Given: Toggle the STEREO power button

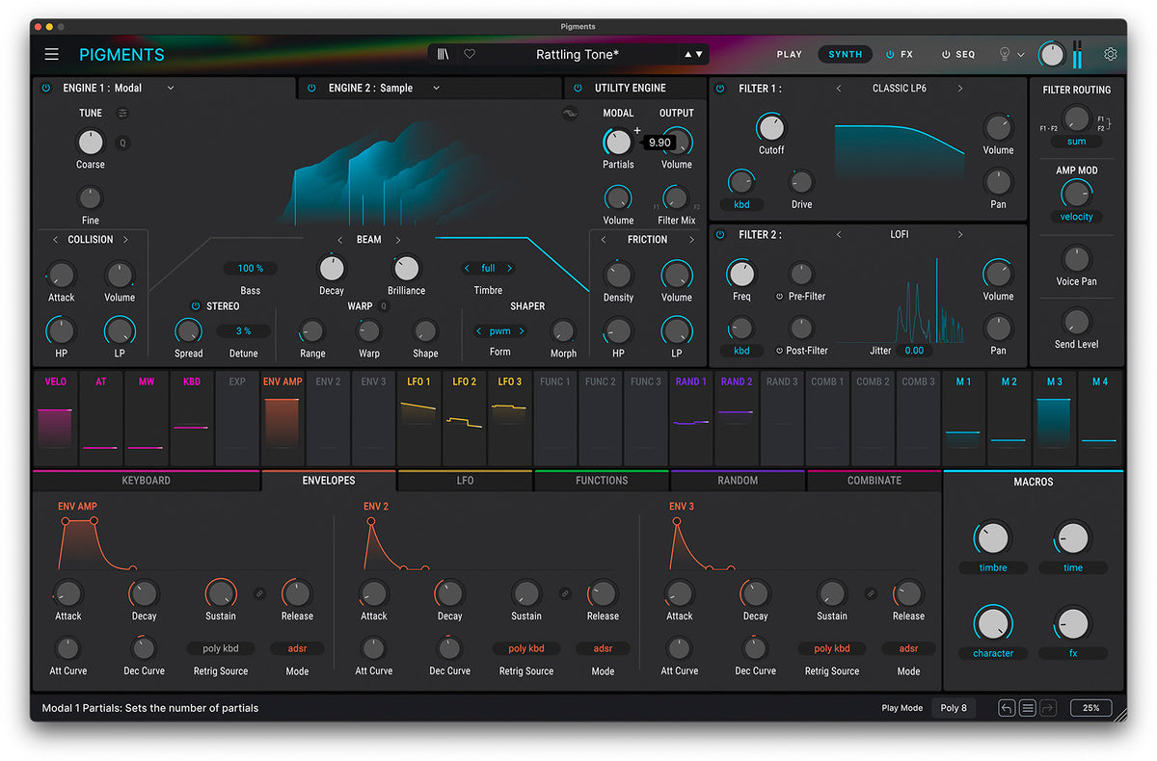Looking at the screenshot, I should pyautogui.click(x=196, y=306).
